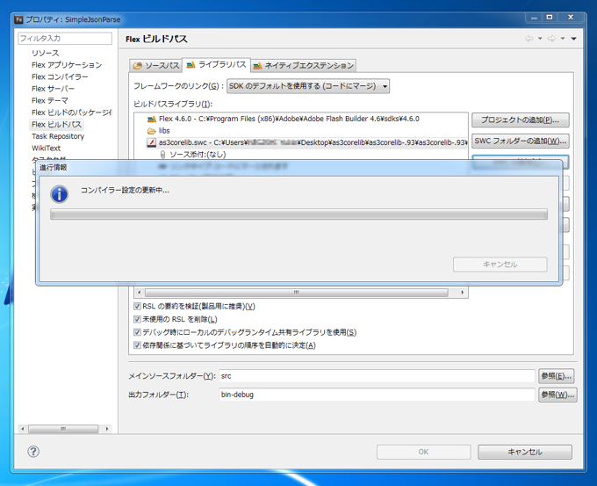Toggle ライブラリの順序を自動的に決定 checkbox
597x486 pixels.
(x=137, y=345)
